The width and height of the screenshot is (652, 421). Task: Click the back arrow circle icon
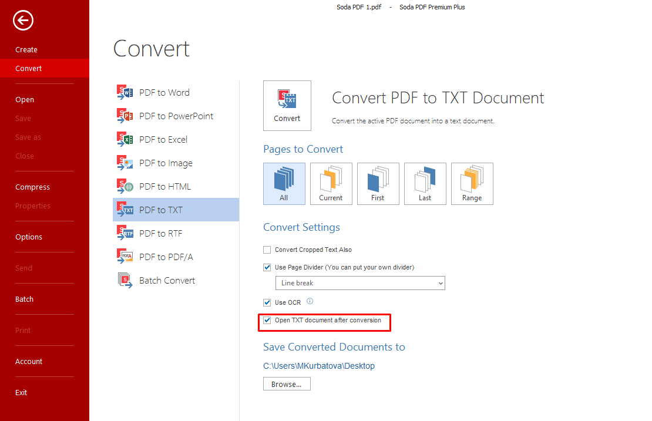tap(23, 20)
